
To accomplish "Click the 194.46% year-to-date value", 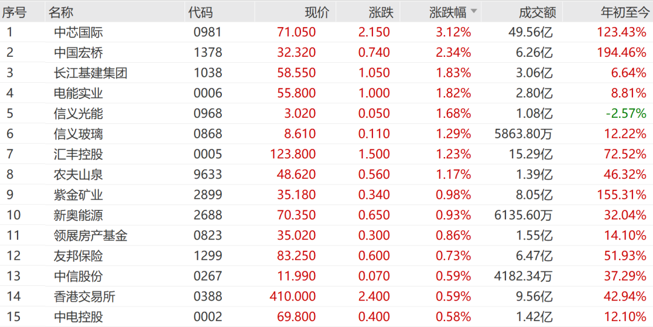I will tap(622, 53).
